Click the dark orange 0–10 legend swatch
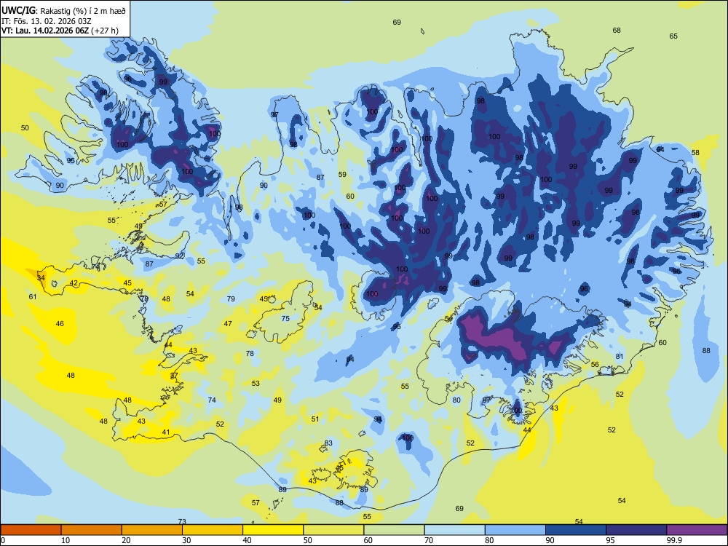This screenshot has width=728, height=546. 31,530
